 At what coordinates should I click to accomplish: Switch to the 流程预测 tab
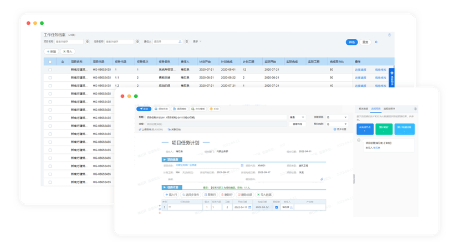(376, 108)
